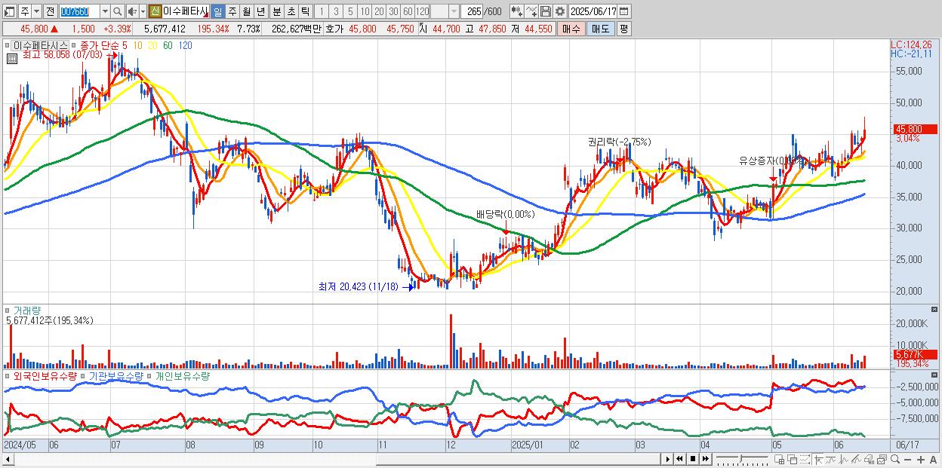Click the 120 moving average legend label
942x468 pixels.
[185, 45]
